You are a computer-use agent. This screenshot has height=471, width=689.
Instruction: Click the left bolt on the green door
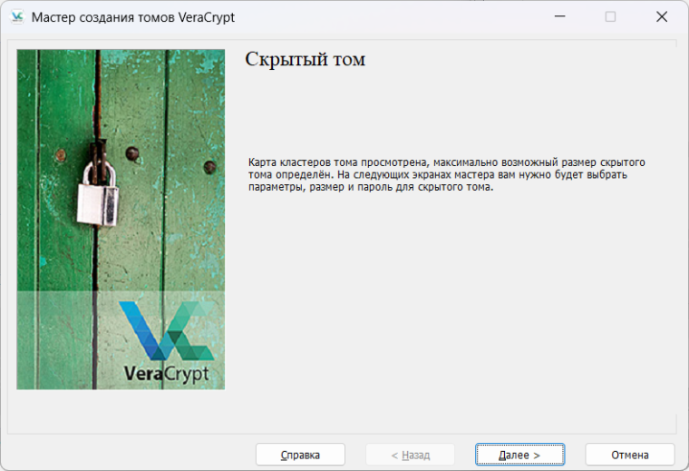[x=132, y=152]
